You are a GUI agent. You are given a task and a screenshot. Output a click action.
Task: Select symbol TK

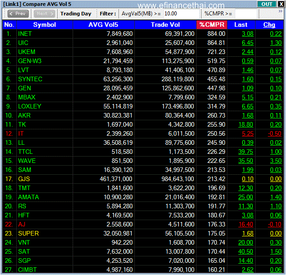point(22,124)
